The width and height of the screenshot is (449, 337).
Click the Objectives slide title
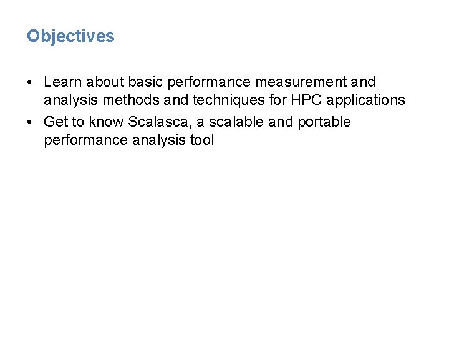70,37
